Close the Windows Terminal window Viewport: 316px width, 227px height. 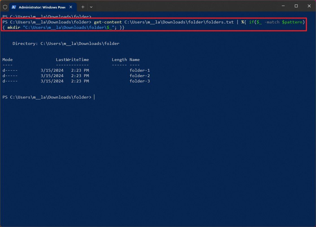309,6
